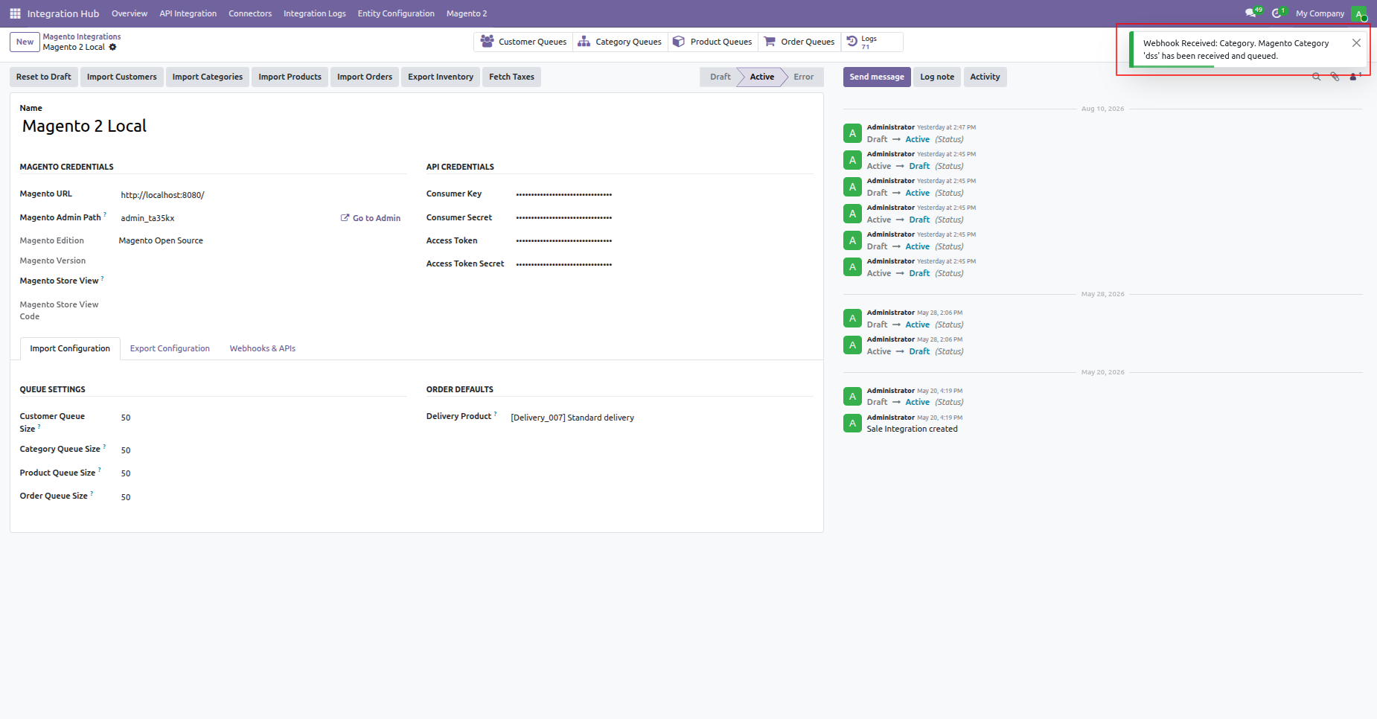Open the API Integration menu
This screenshot has height=719, width=1377.
click(188, 13)
